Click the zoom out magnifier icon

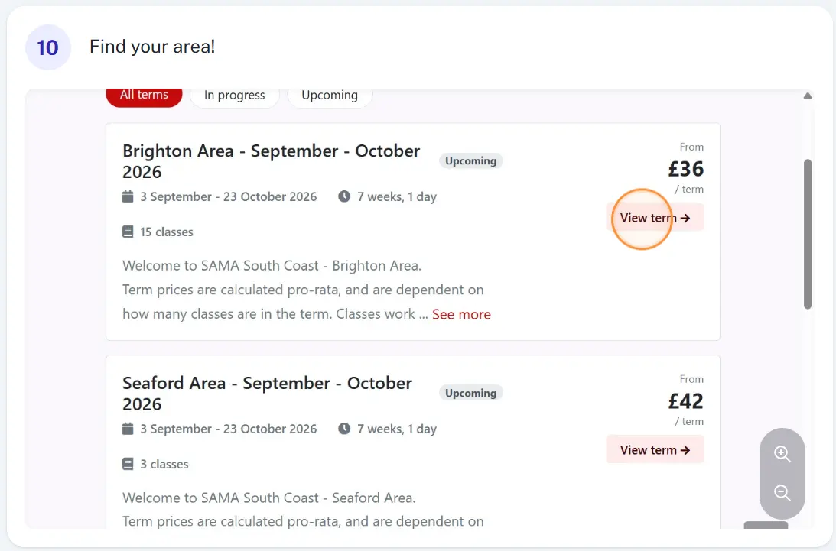(x=782, y=492)
